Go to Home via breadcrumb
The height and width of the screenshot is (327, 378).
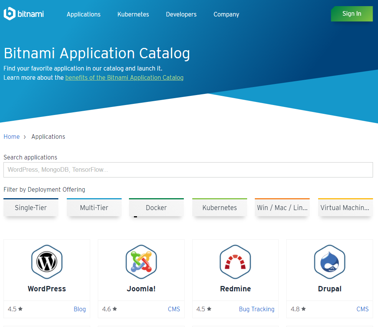pos(12,136)
